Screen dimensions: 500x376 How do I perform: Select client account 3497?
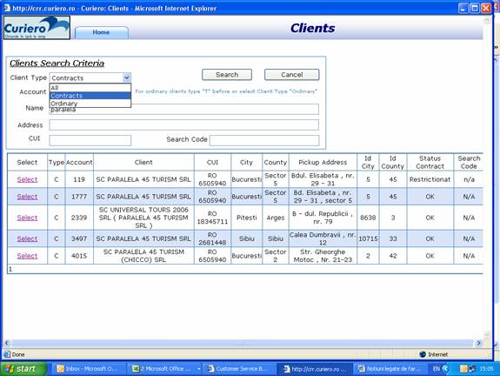[27, 238]
